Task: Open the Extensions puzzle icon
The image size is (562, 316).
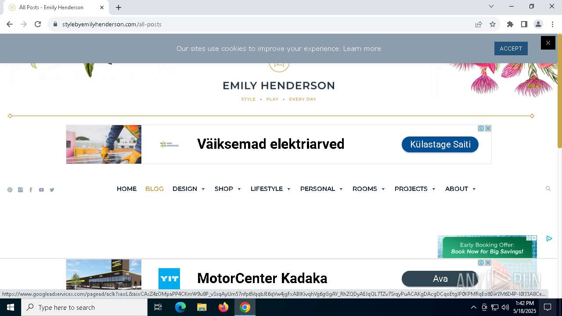Action: pos(510,24)
